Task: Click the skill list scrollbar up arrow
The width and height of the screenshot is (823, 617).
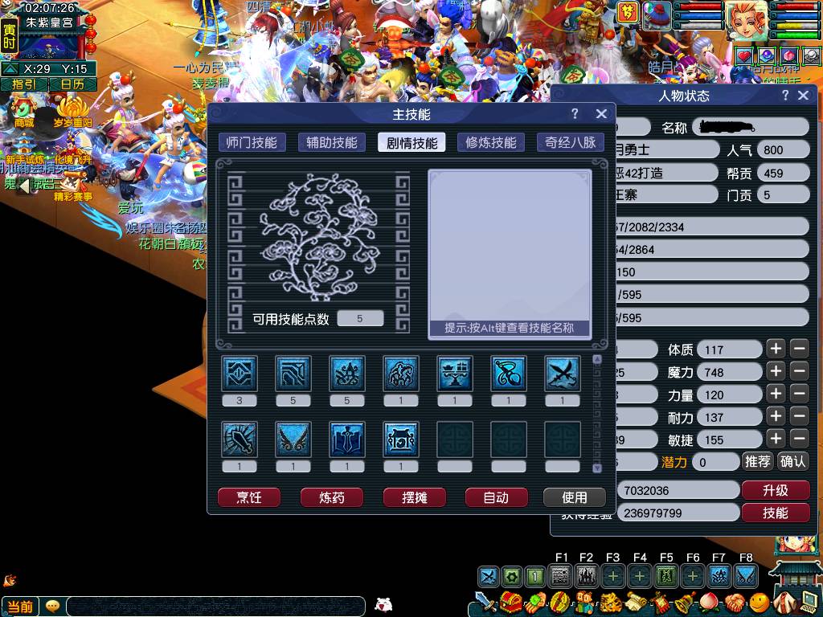Action: (x=597, y=359)
